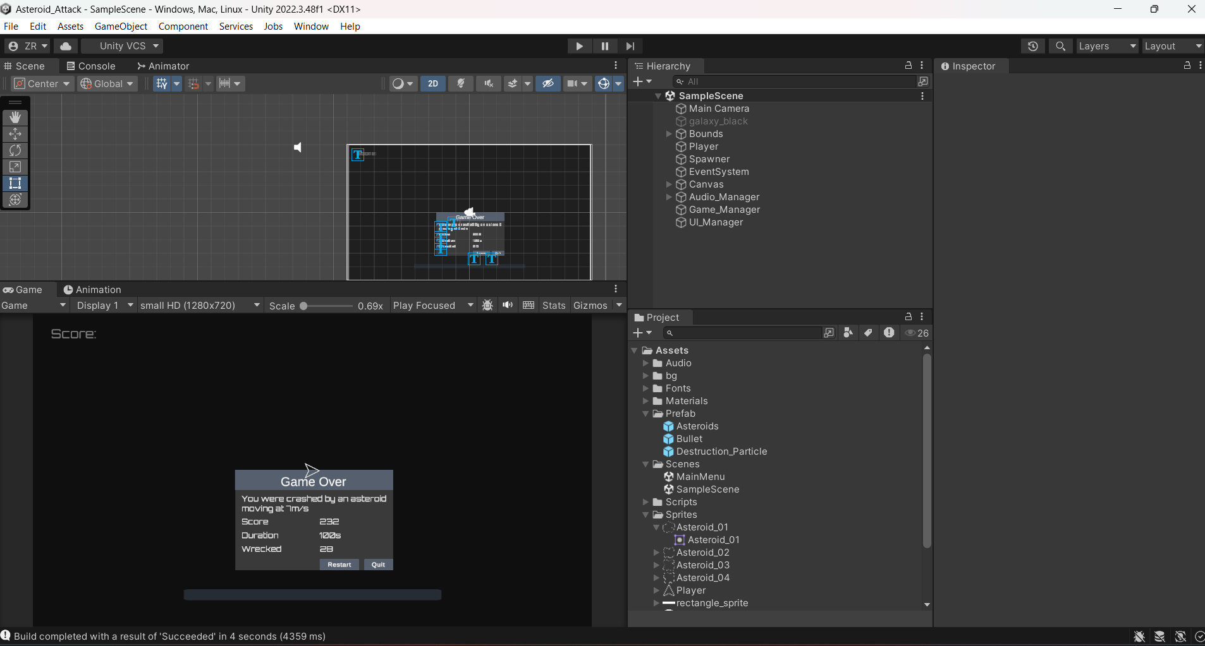Click the Quit button in Game Over panel

[x=378, y=565]
